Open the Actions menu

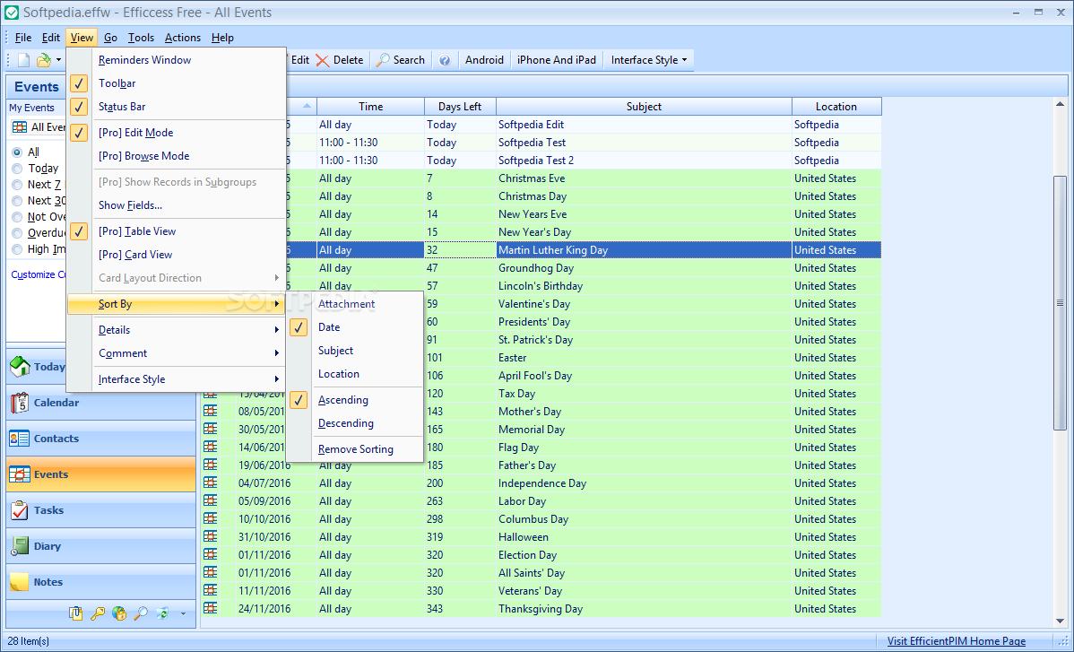point(183,38)
